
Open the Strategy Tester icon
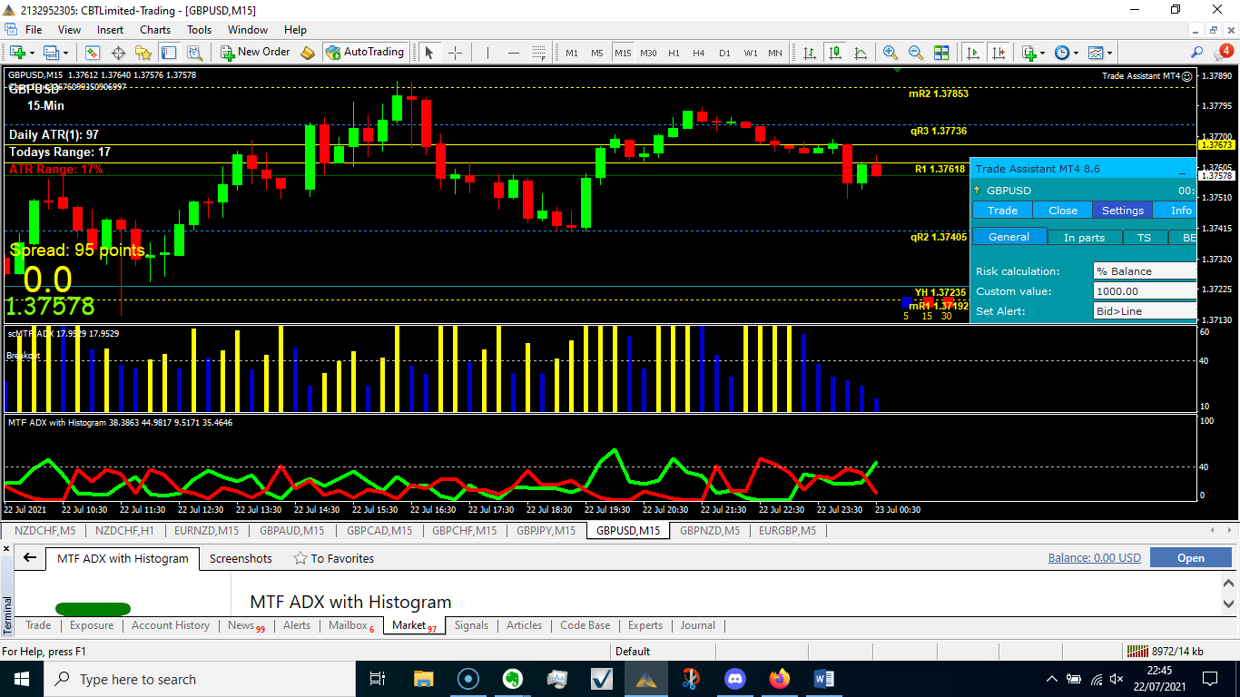tap(193, 53)
